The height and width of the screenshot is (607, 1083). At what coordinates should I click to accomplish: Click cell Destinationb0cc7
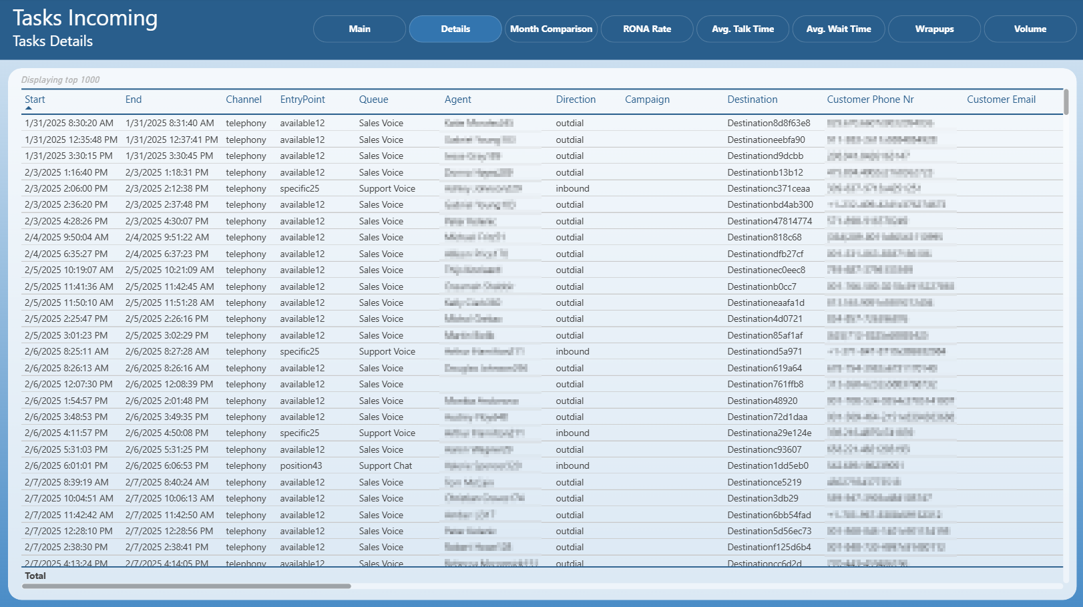pyautogui.click(x=762, y=286)
